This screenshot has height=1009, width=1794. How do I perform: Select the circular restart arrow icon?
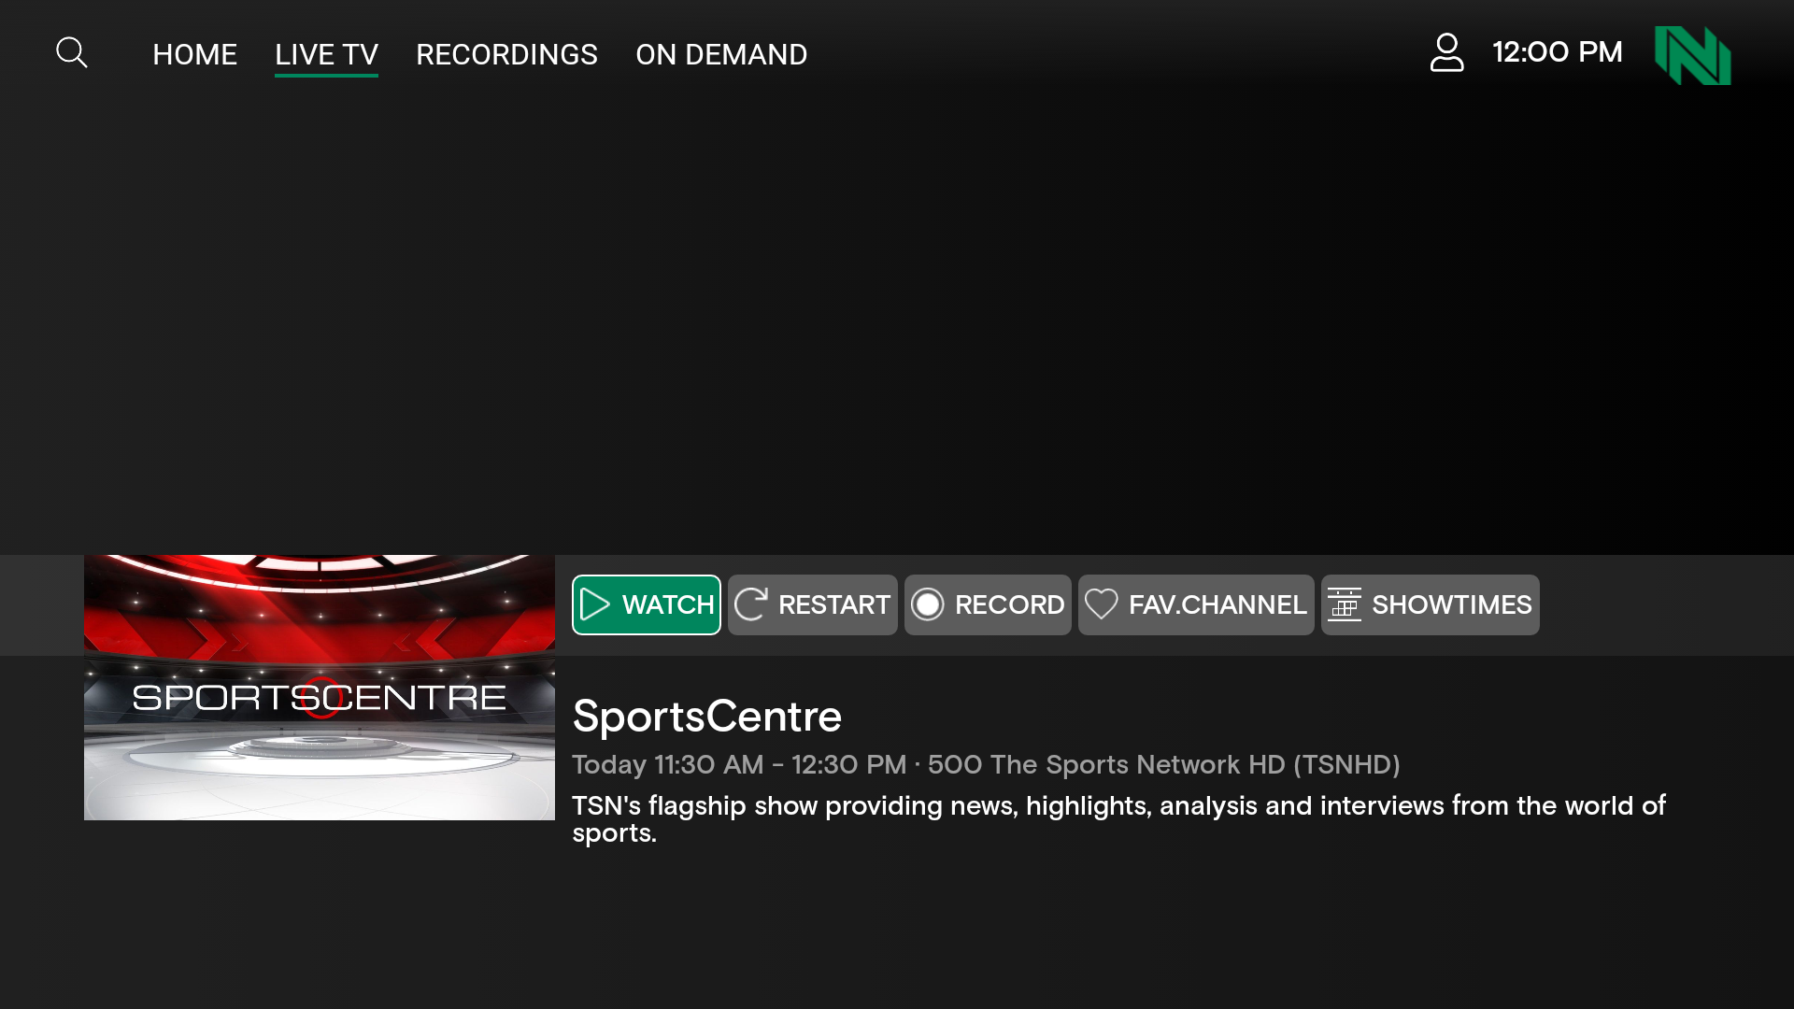(750, 604)
